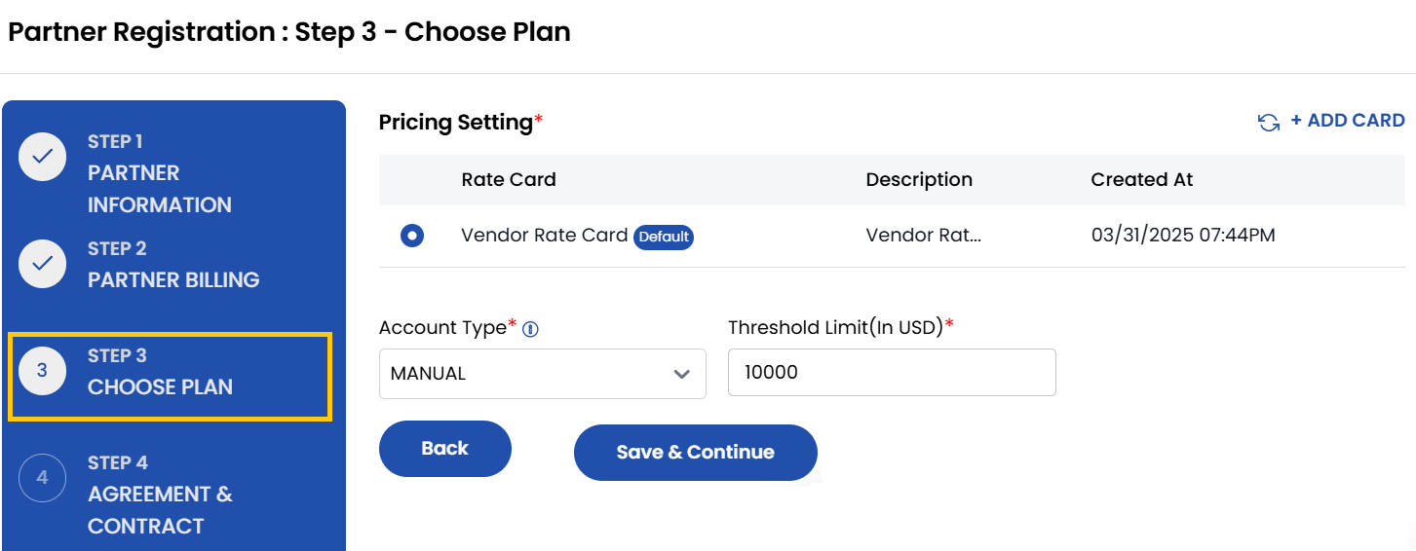Image resolution: width=1416 pixels, height=551 pixels.
Task: Click the Step 4 number circle
Action: pos(42,478)
